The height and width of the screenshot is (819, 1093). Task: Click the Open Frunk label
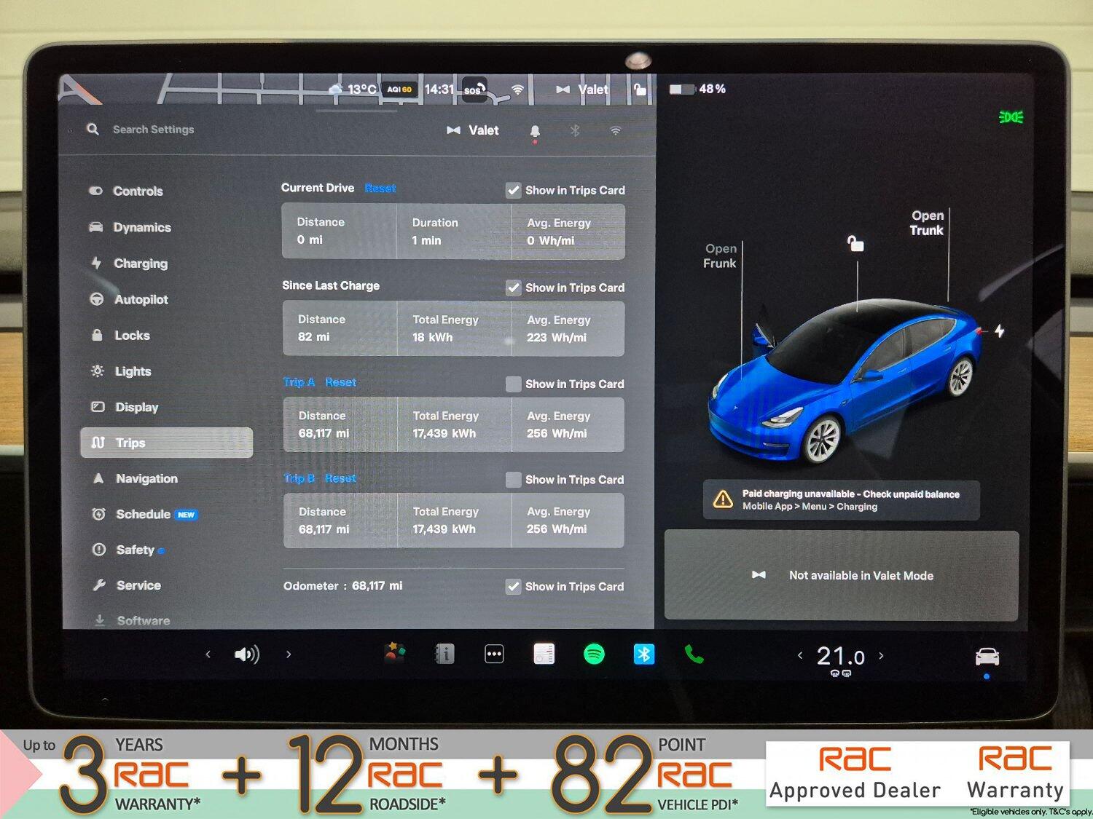[720, 256]
